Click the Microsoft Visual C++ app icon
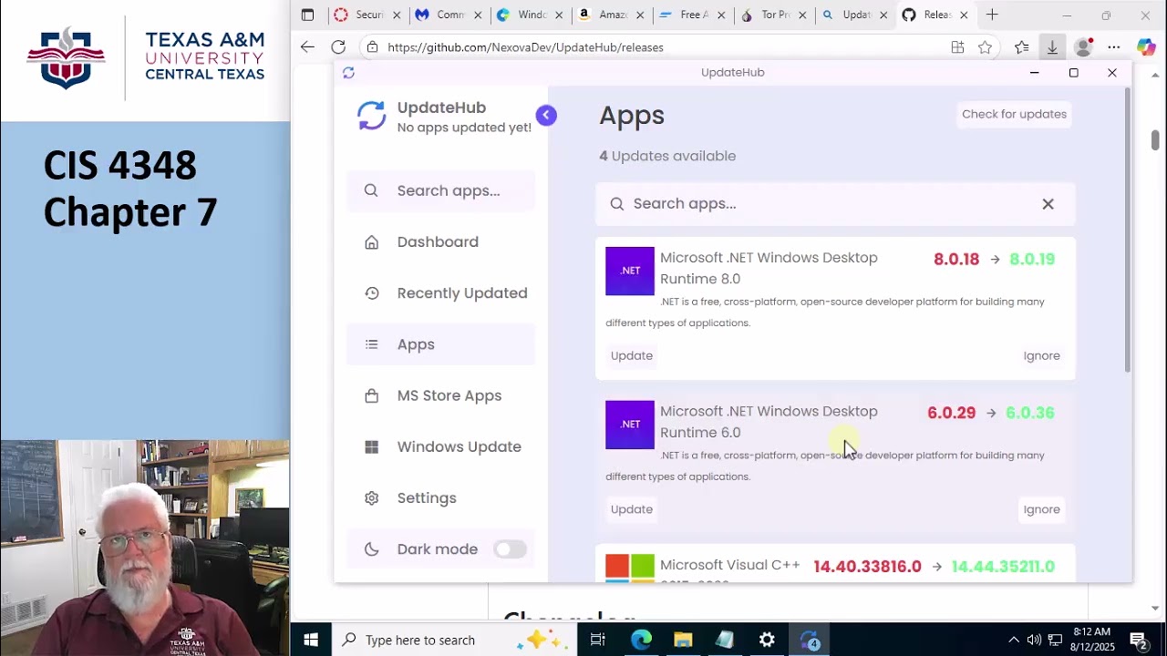 [x=630, y=568]
